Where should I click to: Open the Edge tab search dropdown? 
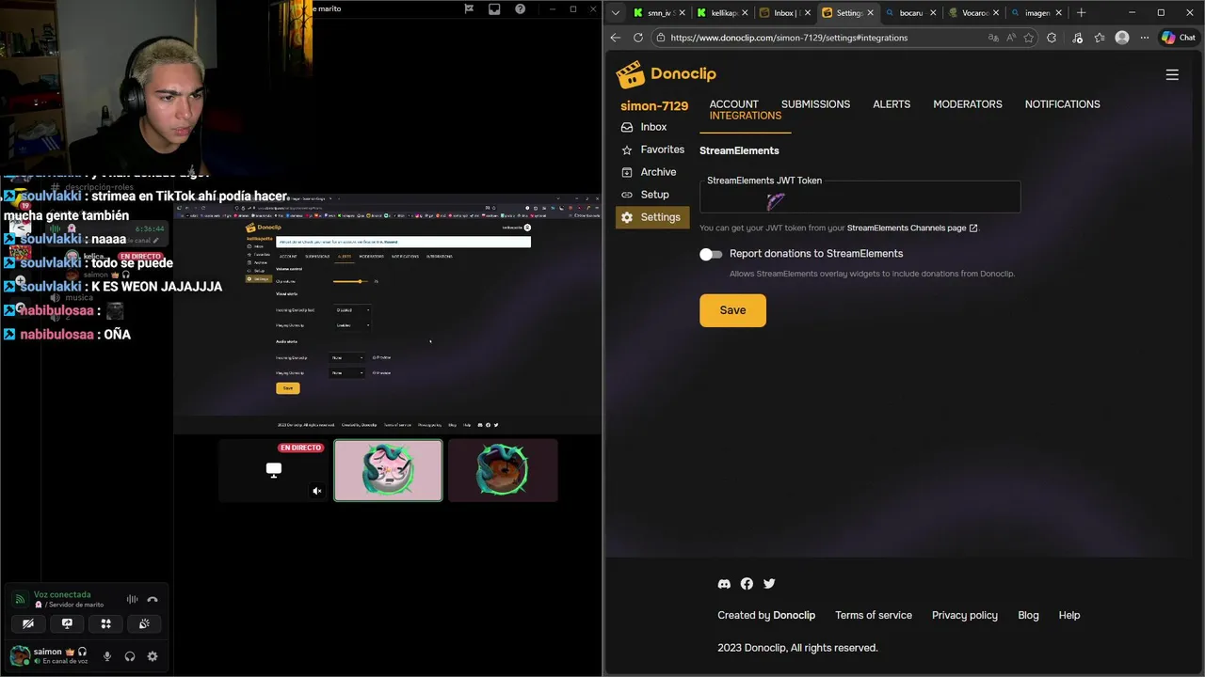pos(615,12)
